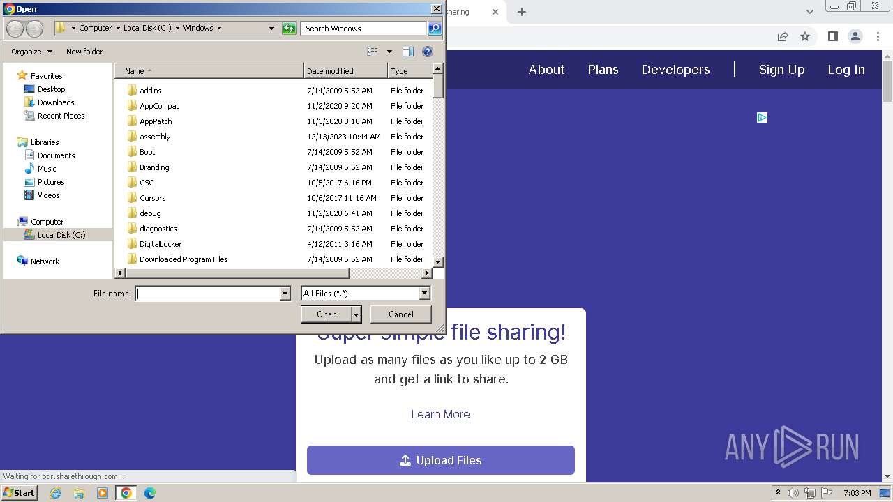Select the debug folder row
This screenshot has height=502, width=893.
273,213
